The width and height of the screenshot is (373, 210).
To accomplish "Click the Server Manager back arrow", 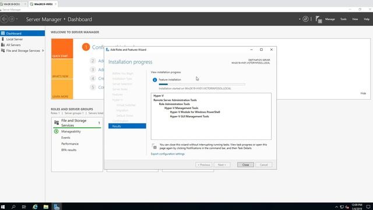I will [x=4, y=19].
